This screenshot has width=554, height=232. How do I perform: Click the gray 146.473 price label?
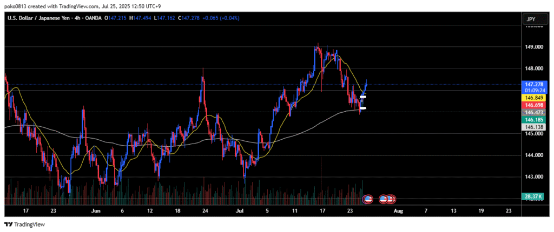(x=534, y=112)
